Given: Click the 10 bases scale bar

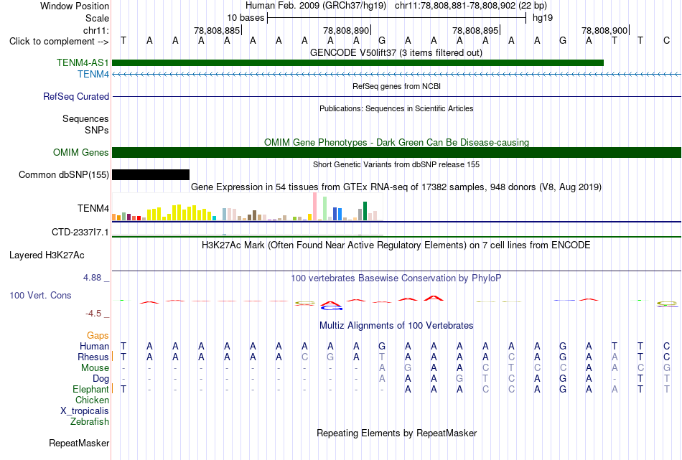Looking at the screenshot, I should pyautogui.click(x=396, y=18).
